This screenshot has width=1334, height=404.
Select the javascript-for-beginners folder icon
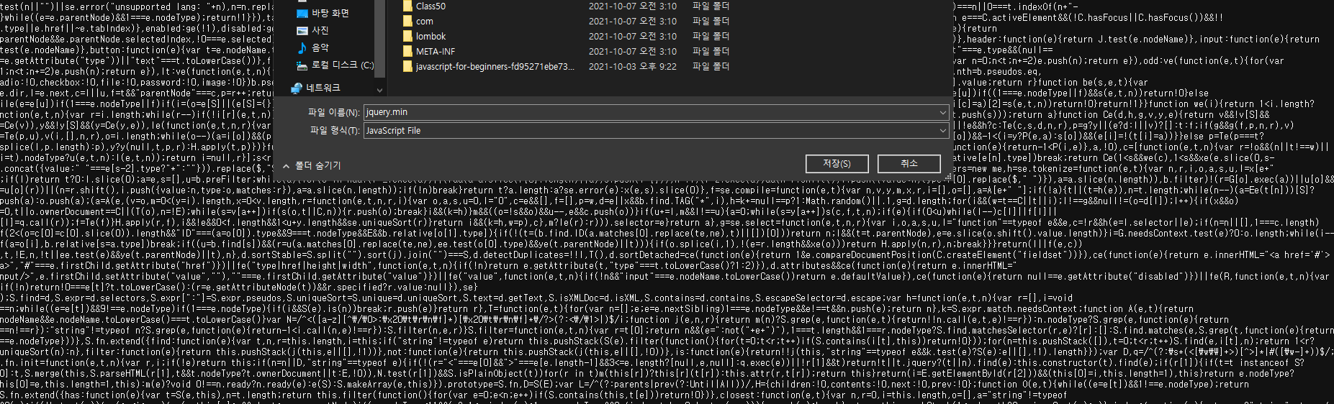pos(408,66)
